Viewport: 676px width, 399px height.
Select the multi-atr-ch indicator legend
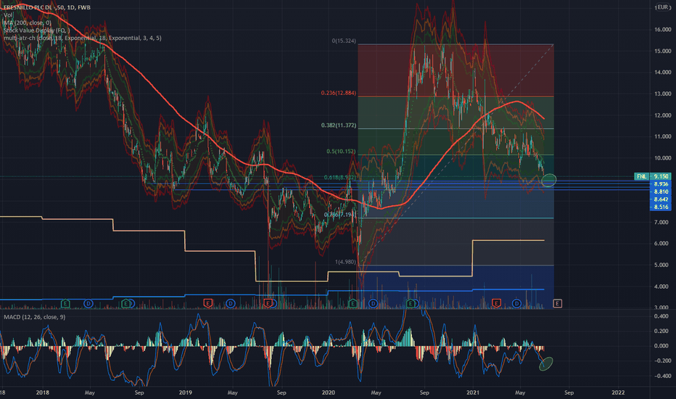tap(83, 38)
